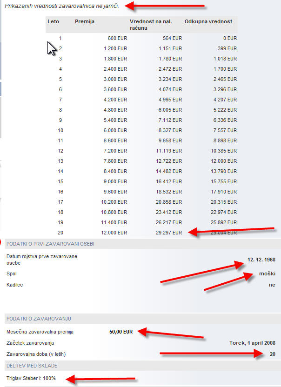Click the 6.336 EUR surrender value
Image resolution: width=281 pixels, height=387 pixels.
225,120
